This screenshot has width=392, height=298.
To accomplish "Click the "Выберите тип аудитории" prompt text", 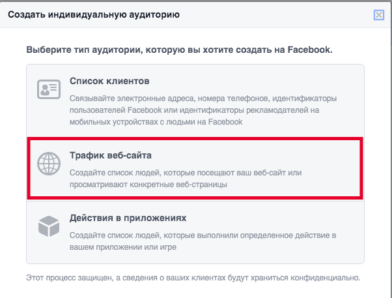I will click(x=179, y=50).
